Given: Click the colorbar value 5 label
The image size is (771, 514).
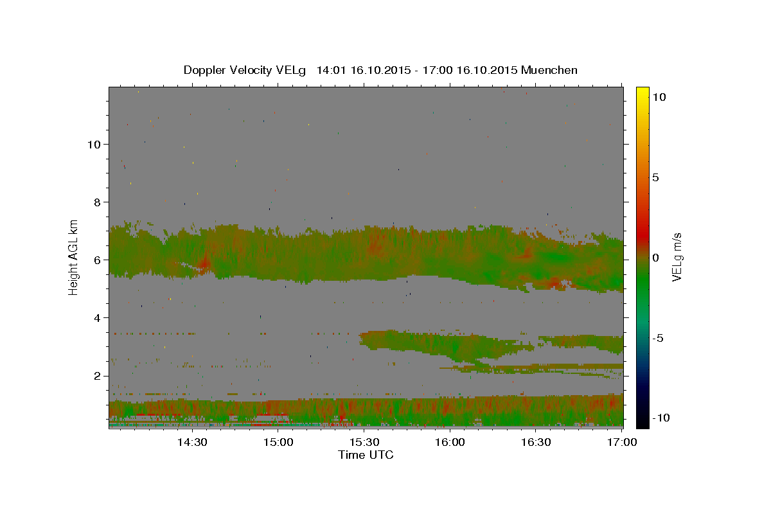Looking at the screenshot, I should click(655, 177).
